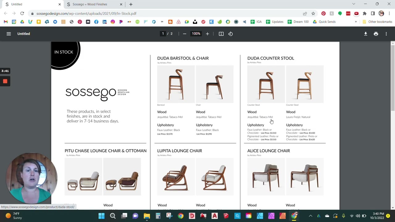Open the Chrome profile avatar
Viewport: 395px width, 222px height.
click(381, 13)
